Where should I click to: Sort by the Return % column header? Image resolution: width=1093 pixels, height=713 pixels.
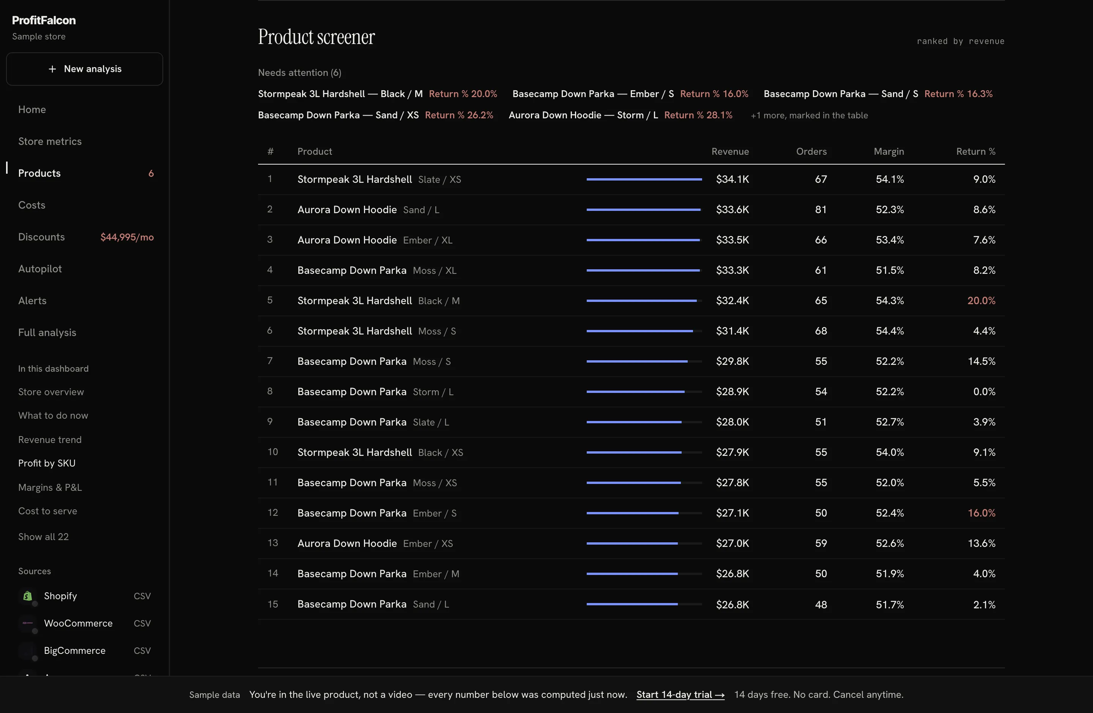[x=976, y=151]
